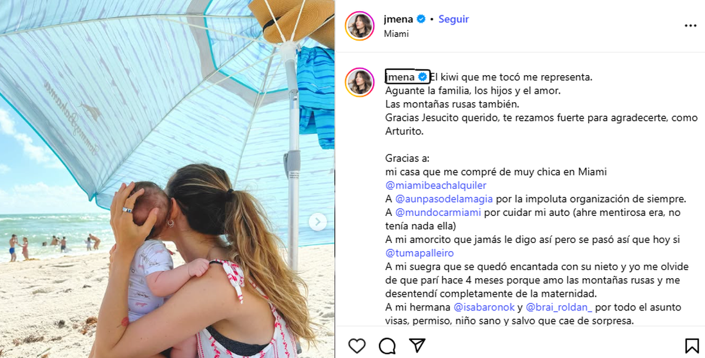Viewport: 705px width, 358px height.
Task: Open jmena avatar beside the caption
Action: tap(360, 82)
